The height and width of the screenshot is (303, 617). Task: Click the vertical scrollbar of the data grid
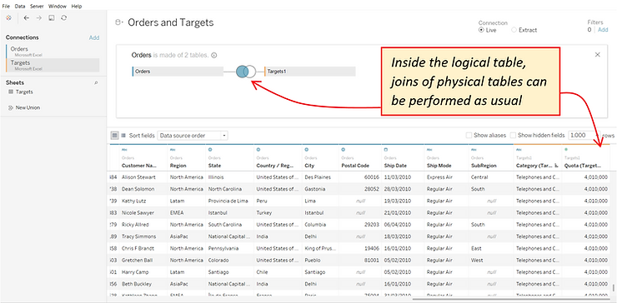click(613, 289)
